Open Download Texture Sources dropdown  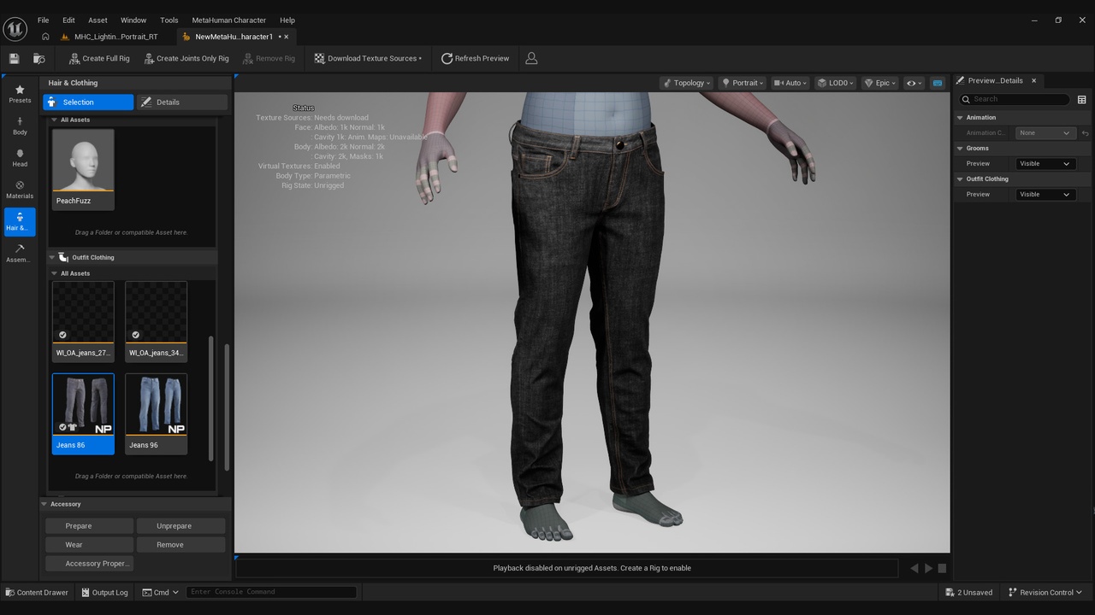368,58
